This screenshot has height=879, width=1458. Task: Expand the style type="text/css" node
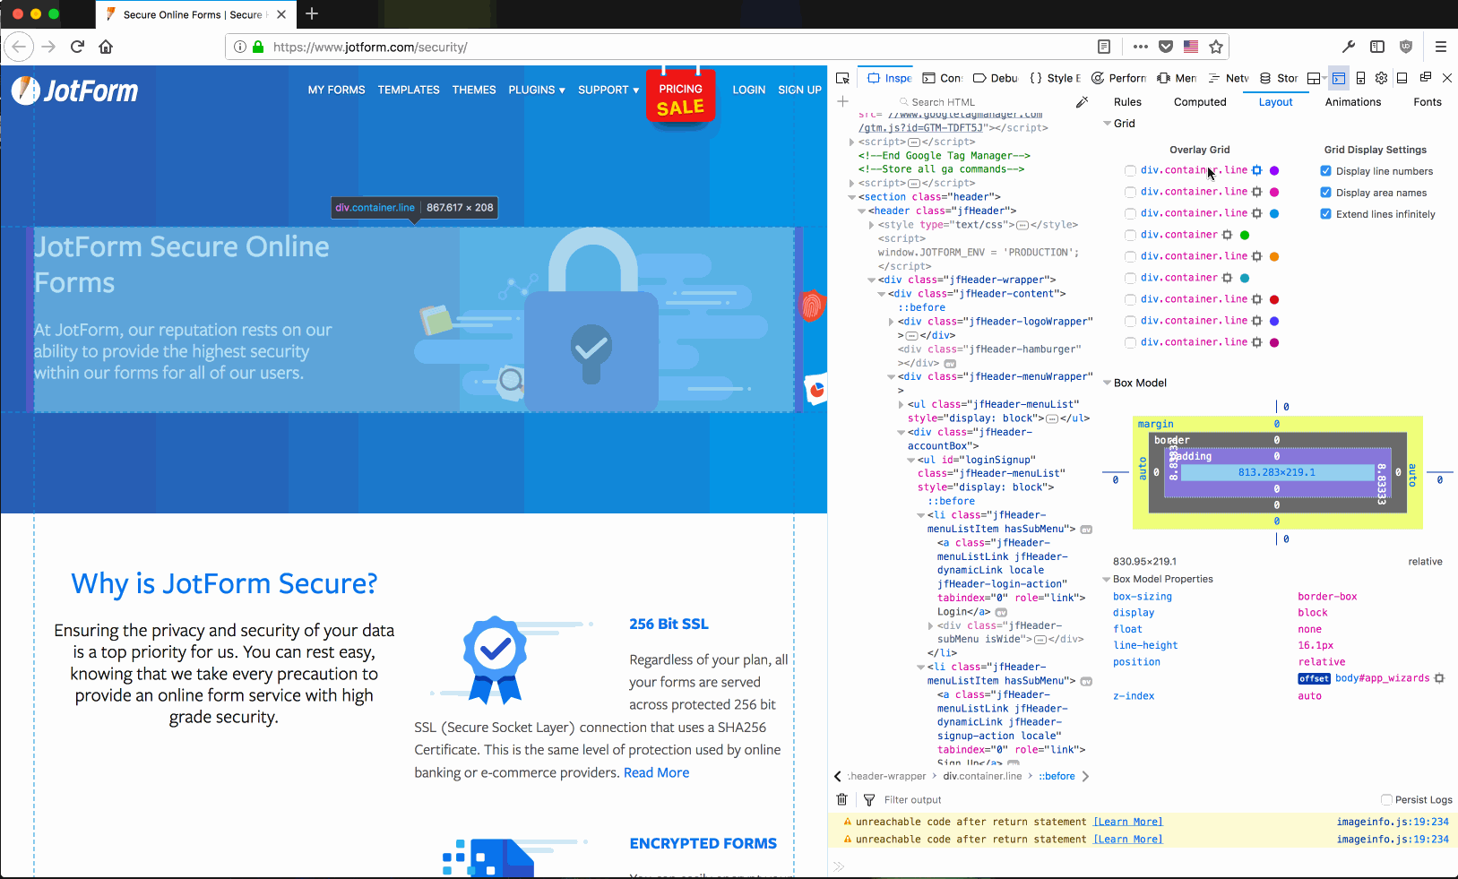(x=871, y=225)
